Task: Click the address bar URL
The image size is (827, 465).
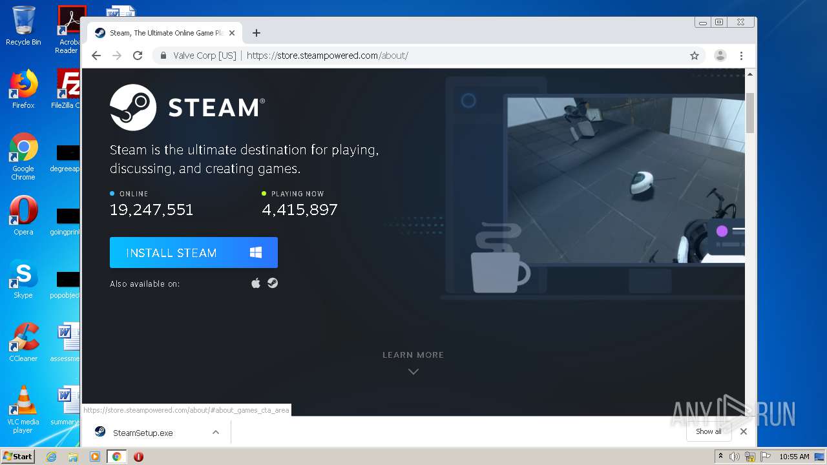Action: 327,56
